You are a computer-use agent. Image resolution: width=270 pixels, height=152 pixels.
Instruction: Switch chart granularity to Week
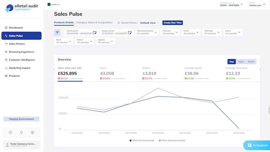[x=241, y=62]
